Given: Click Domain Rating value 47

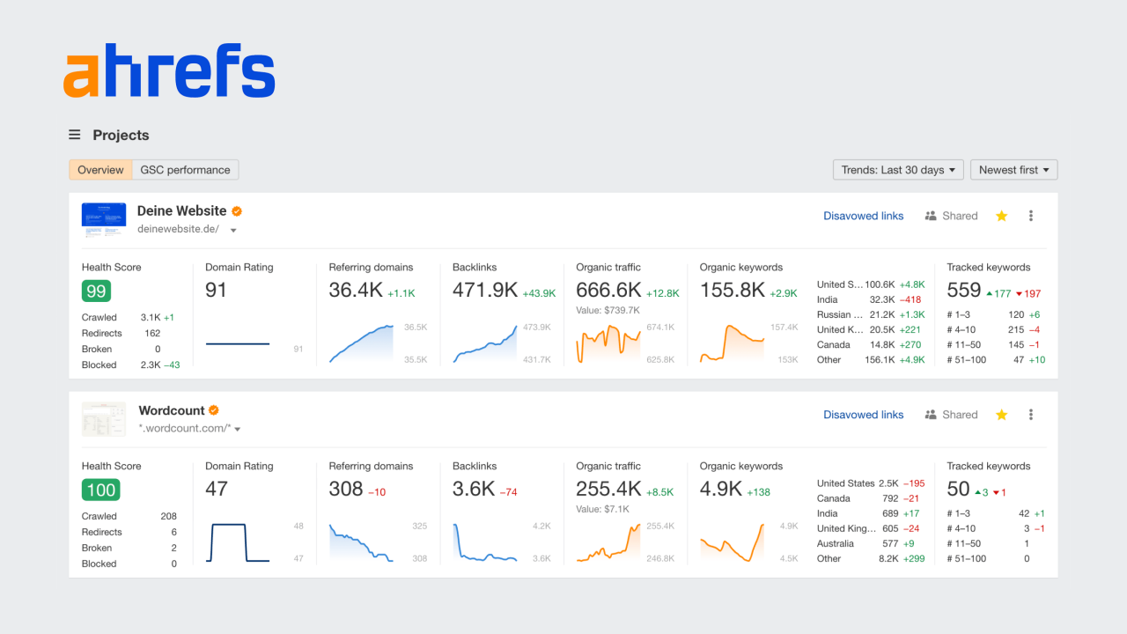Looking at the screenshot, I should pos(217,489).
